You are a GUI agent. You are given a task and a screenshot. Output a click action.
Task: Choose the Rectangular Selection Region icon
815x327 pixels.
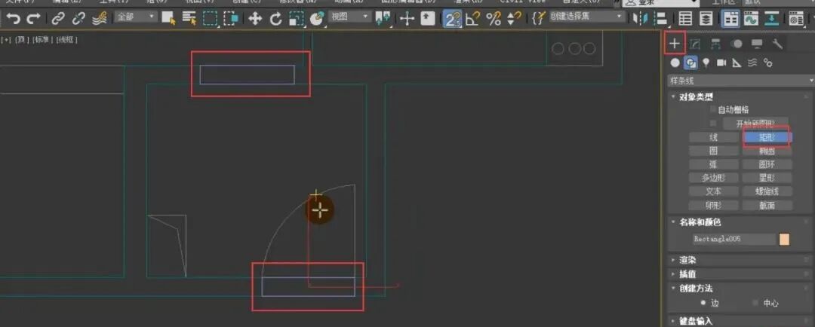210,19
